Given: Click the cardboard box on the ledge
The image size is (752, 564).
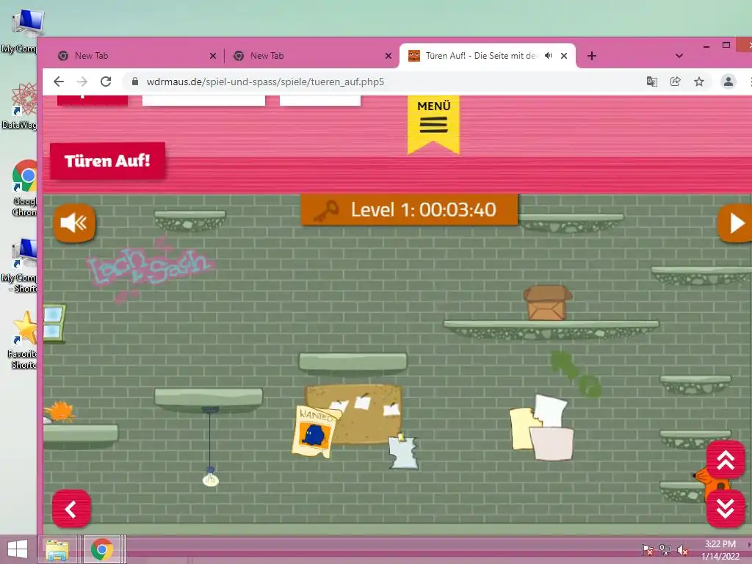Looking at the screenshot, I should tap(547, 303).
